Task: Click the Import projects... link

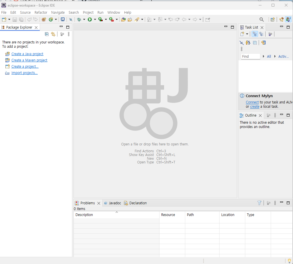Action: click(25, 73)
